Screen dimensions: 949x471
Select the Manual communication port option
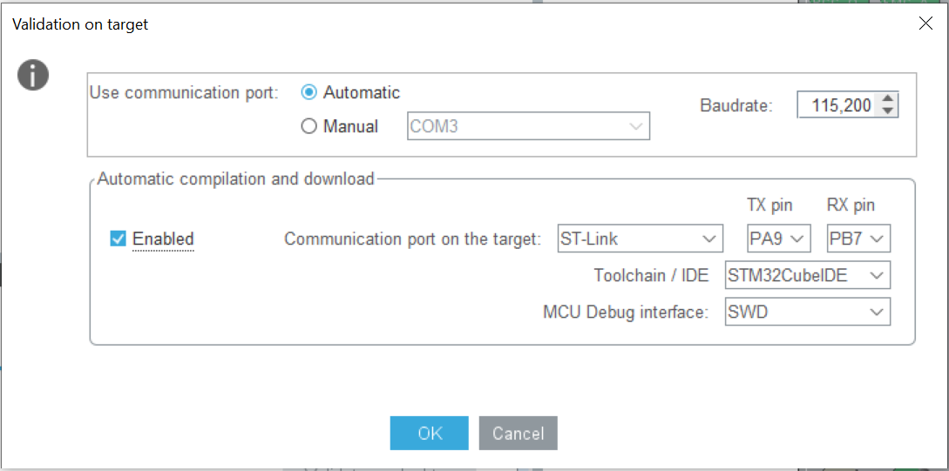(308, 126)
